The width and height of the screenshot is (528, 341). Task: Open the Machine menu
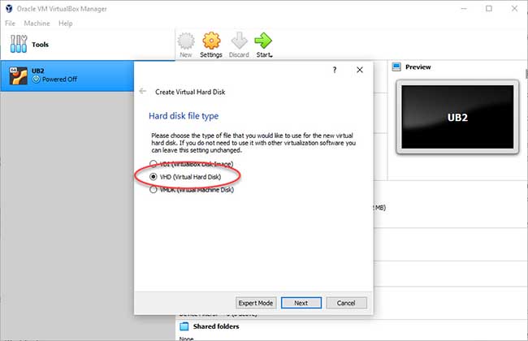click(x=37, y=24)
